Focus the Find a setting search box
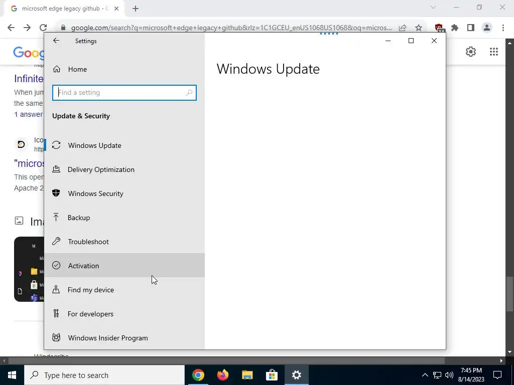This screenshot has height=385, width=514. (x=124, y=93)
